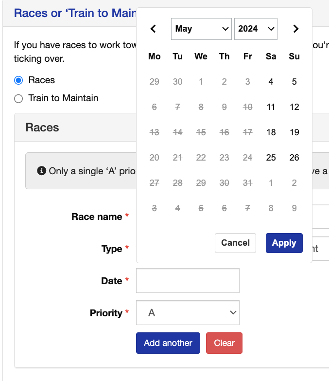This screenshot has width=329, height=381.
Task: Apply the selected calendar date
Action: [x=284, y=243]
